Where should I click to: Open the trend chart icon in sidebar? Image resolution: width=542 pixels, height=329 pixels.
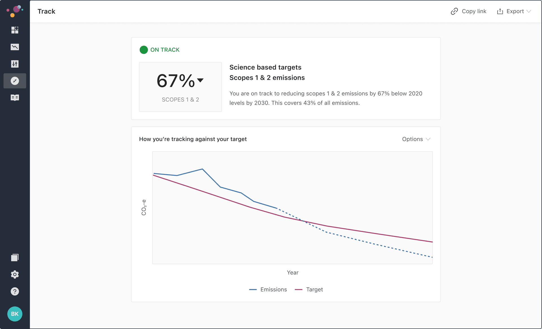[x=15, y=47]
